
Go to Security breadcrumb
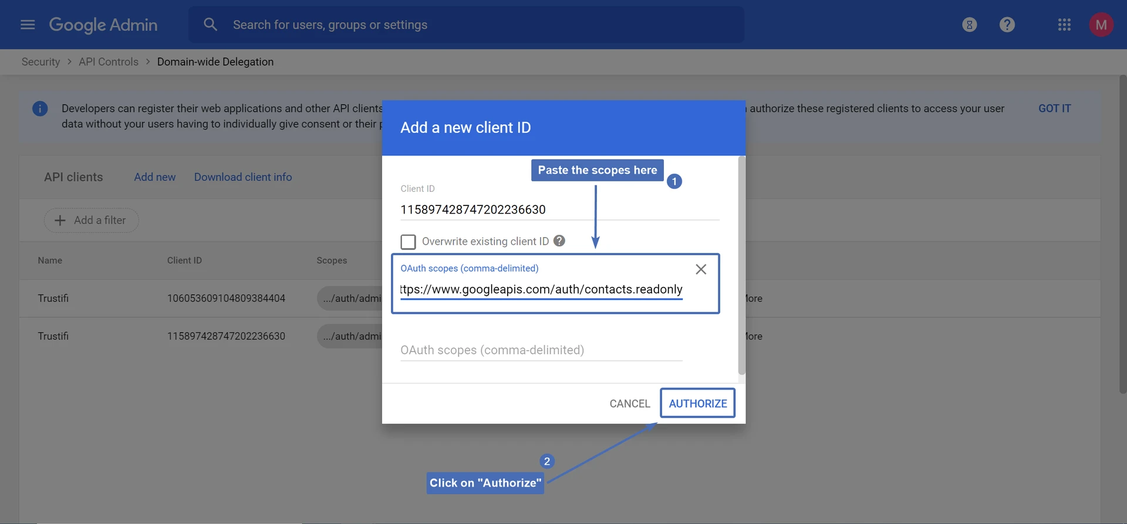coord(41,62)
